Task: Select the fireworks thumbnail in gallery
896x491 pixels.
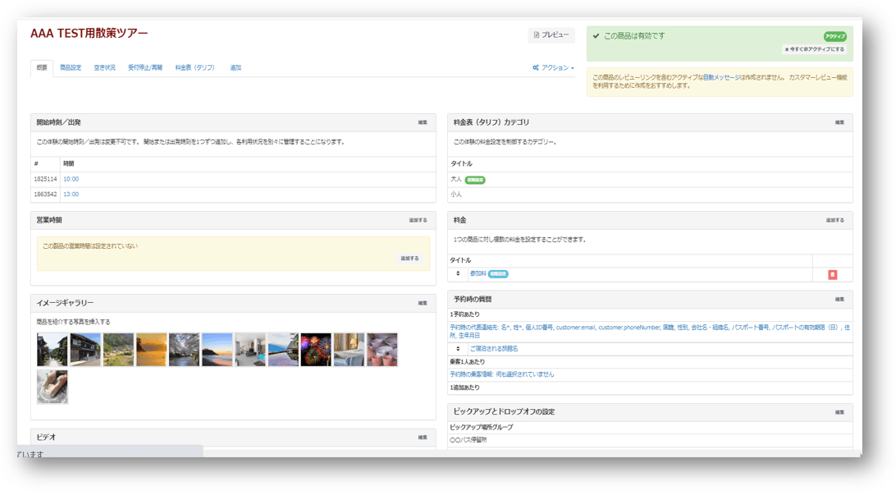Action: pyautogui.click(x=316, y=349)
